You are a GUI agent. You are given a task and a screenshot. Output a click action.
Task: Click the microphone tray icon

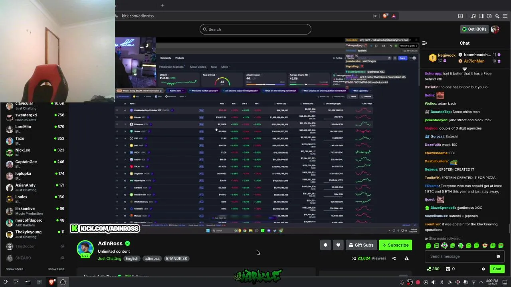465,282
